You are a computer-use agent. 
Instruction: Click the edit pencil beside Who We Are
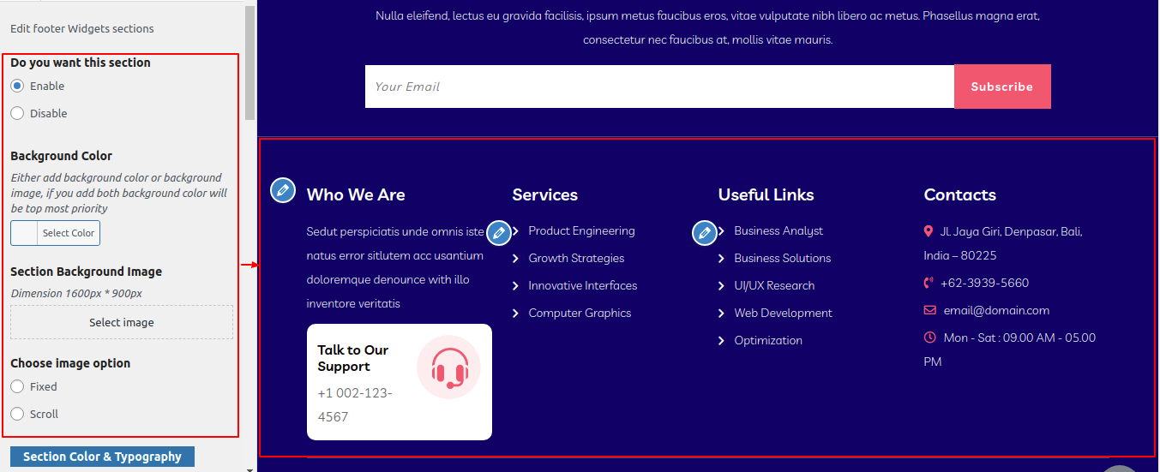pos(283,191)
